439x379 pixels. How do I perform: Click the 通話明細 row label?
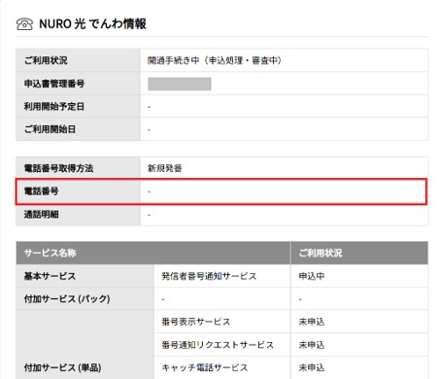click(41, 214)
